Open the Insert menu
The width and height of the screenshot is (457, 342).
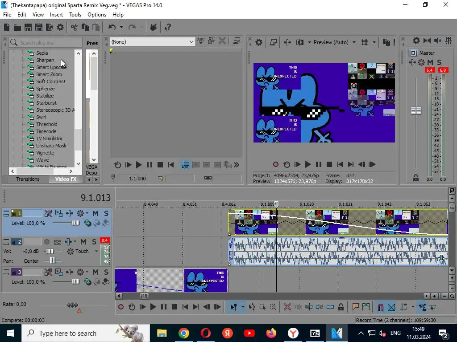pyautogui.click(x=56, y=15)
